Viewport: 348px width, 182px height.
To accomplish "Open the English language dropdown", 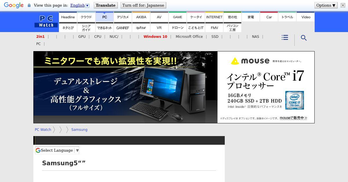I will (80, 5).
